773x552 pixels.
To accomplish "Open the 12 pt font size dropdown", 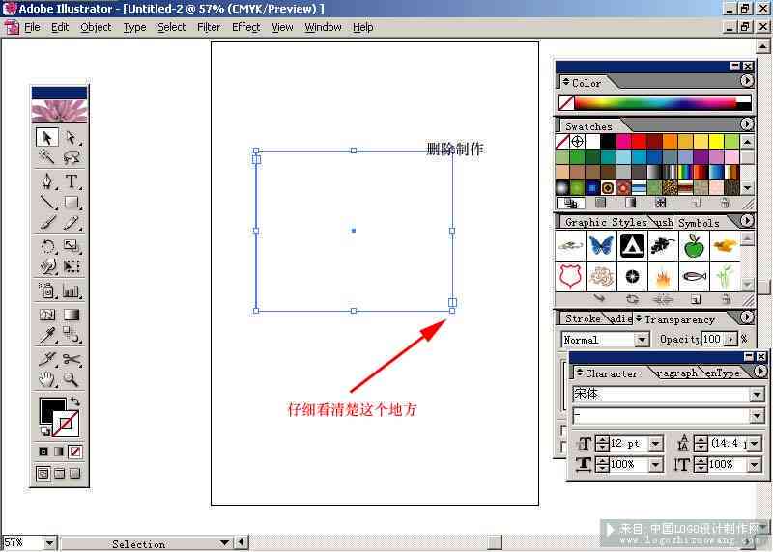I will click(655, 444).
